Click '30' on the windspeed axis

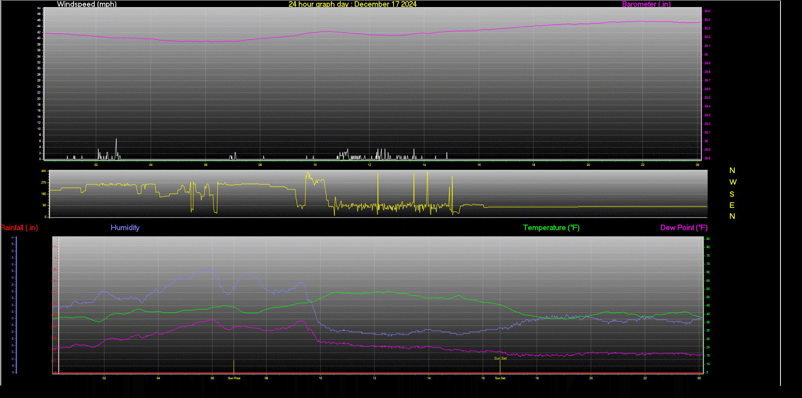pyautogui.click(x=39, y=68)
